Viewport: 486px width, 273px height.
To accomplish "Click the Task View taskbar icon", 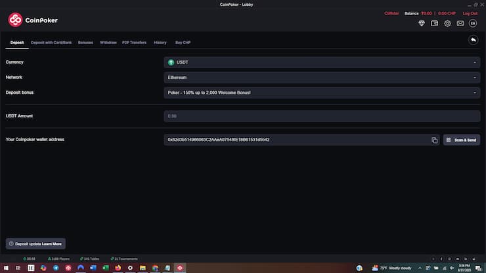I will (18, 268).
